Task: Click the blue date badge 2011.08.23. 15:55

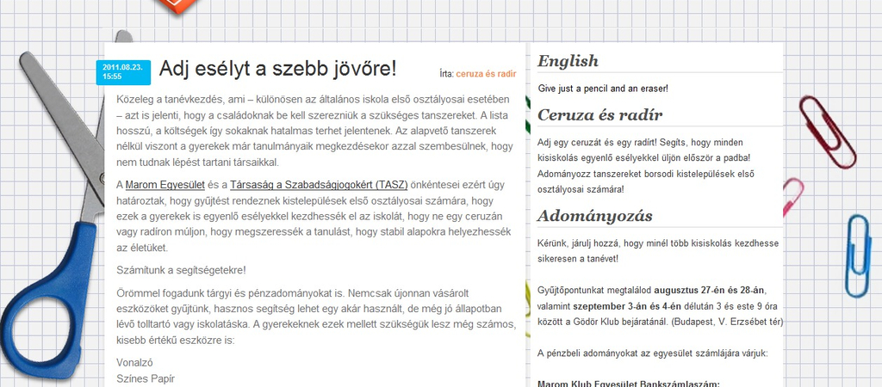Action: click(123, 72)
